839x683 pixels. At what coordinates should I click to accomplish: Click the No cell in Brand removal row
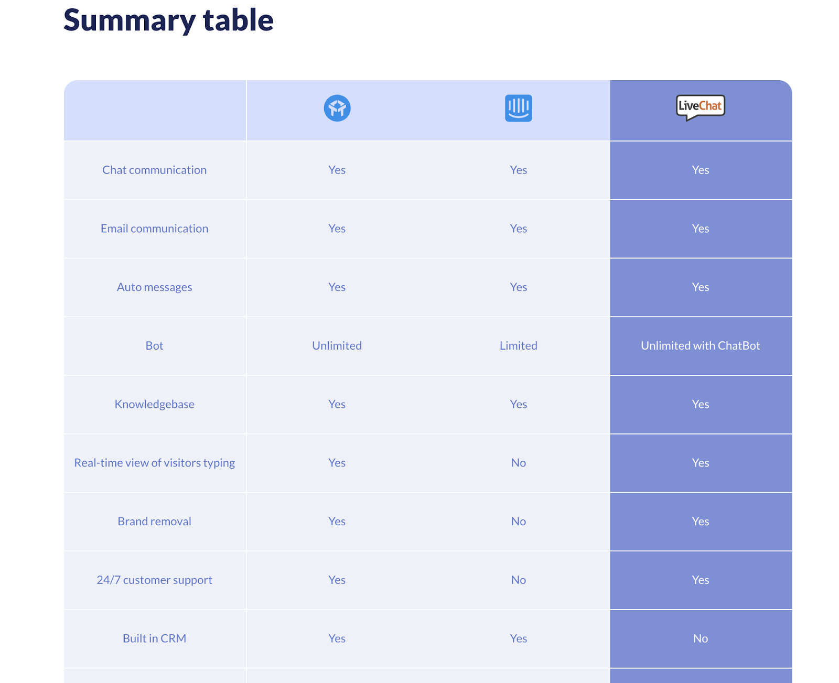pyautogui.click(x=518, y=522)
